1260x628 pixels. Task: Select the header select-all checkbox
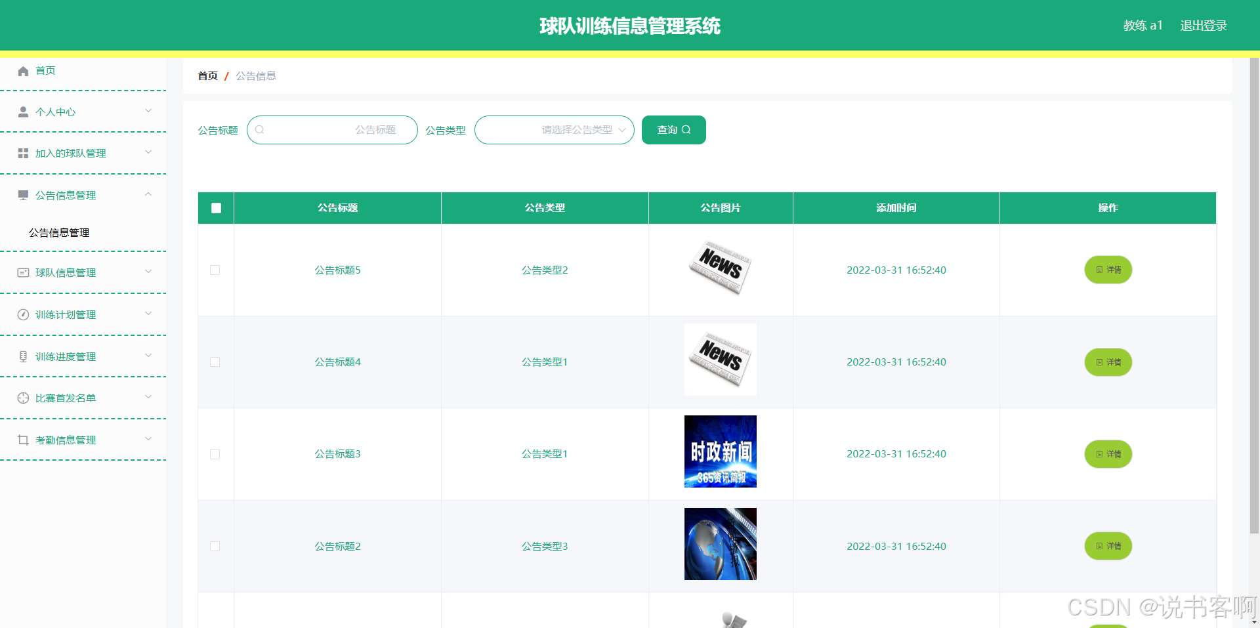tap(216, 208)
